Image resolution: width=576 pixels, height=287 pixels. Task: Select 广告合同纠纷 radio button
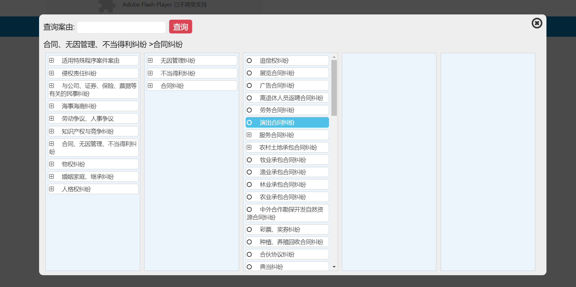(x=249, y=86)
